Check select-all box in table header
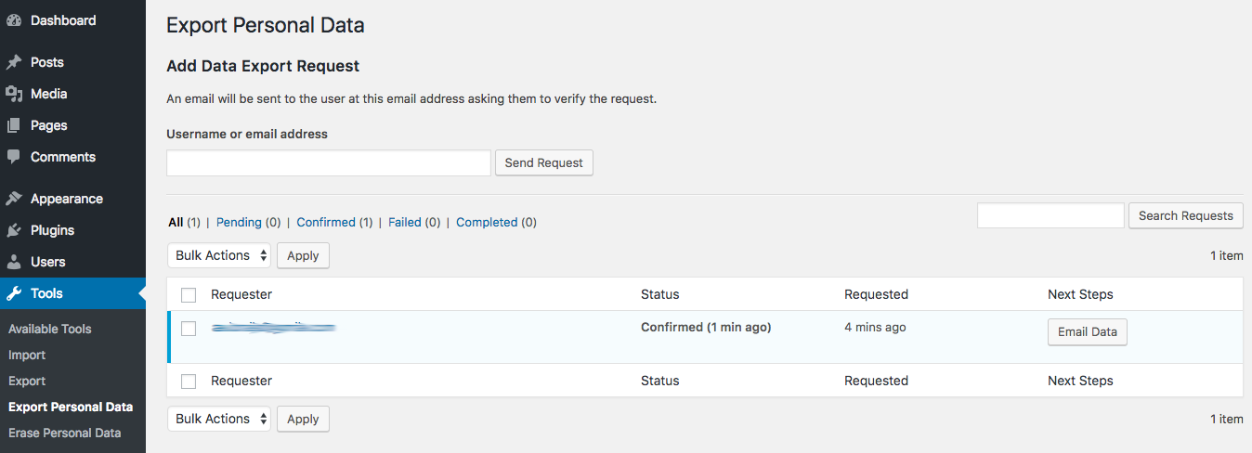This screenshot has height=453, width=1252. (x=189, y=295)
